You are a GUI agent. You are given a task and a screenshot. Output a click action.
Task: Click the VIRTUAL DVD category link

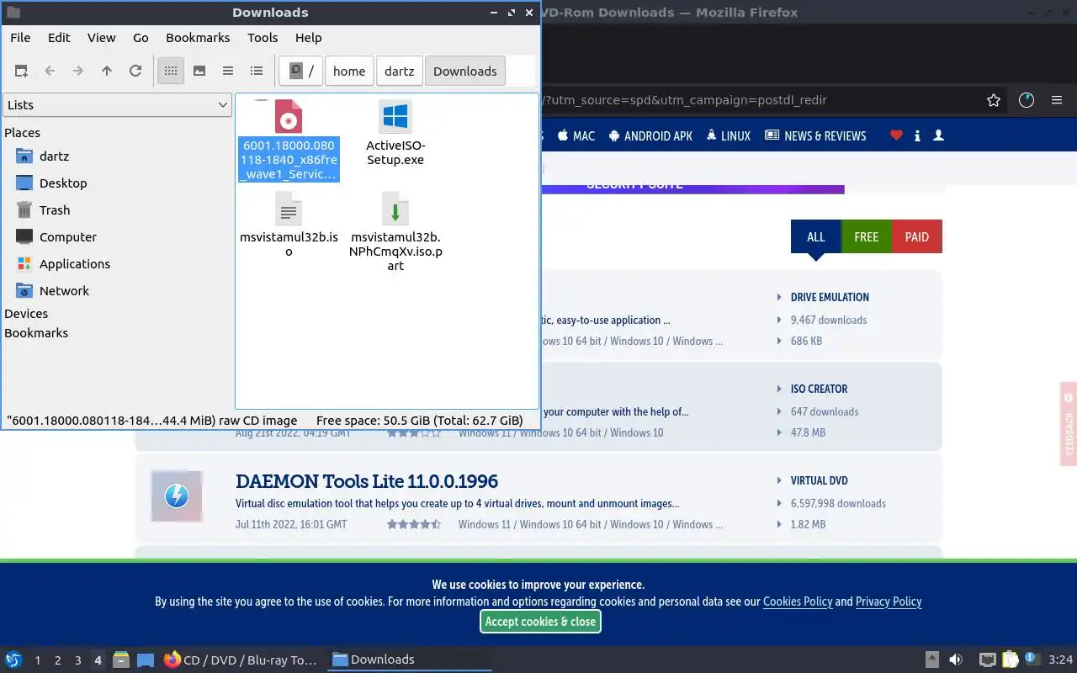coord(819,481)
